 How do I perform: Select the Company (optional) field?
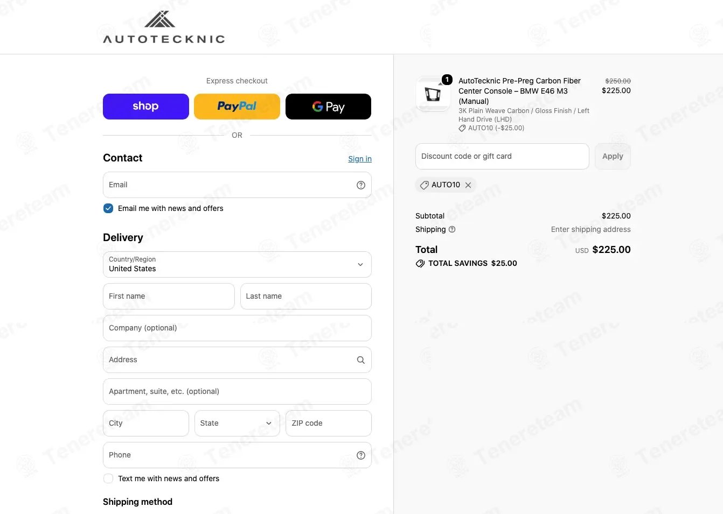(x=237, y=328)
